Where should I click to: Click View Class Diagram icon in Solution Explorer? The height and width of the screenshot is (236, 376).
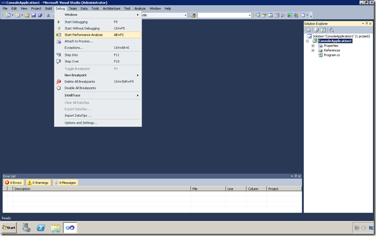point(331,30)
